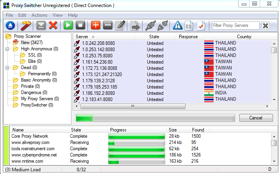Sort by the Response column header
280x174 pixels.
[x=189, y=37]
